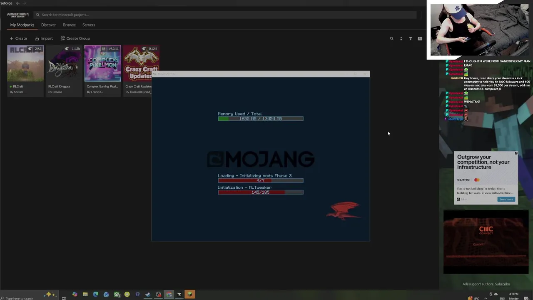Search installed modpacks magnifier icon
Image resolution: width=533 pixels, height=300 pixels.
tap(391, 38)
